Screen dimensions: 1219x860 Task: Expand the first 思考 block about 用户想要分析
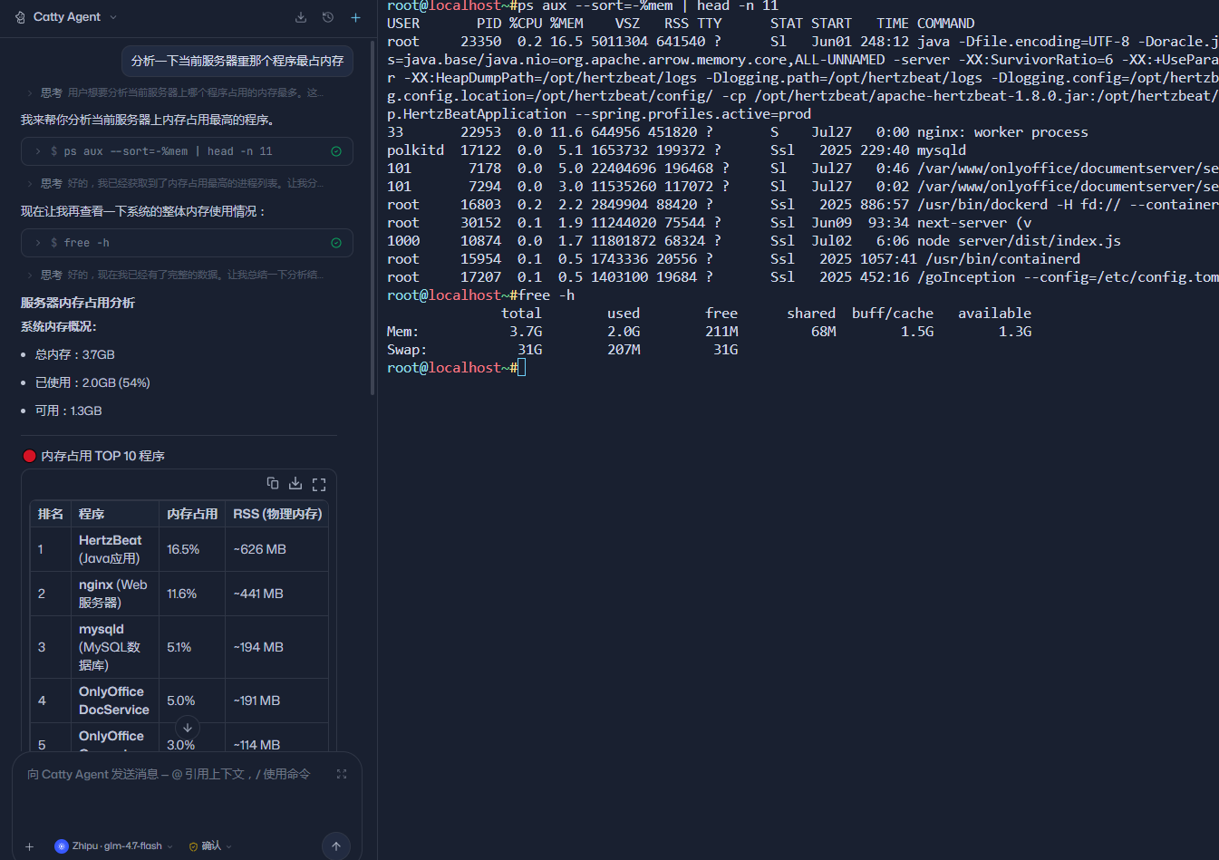[x=177, y=92]
